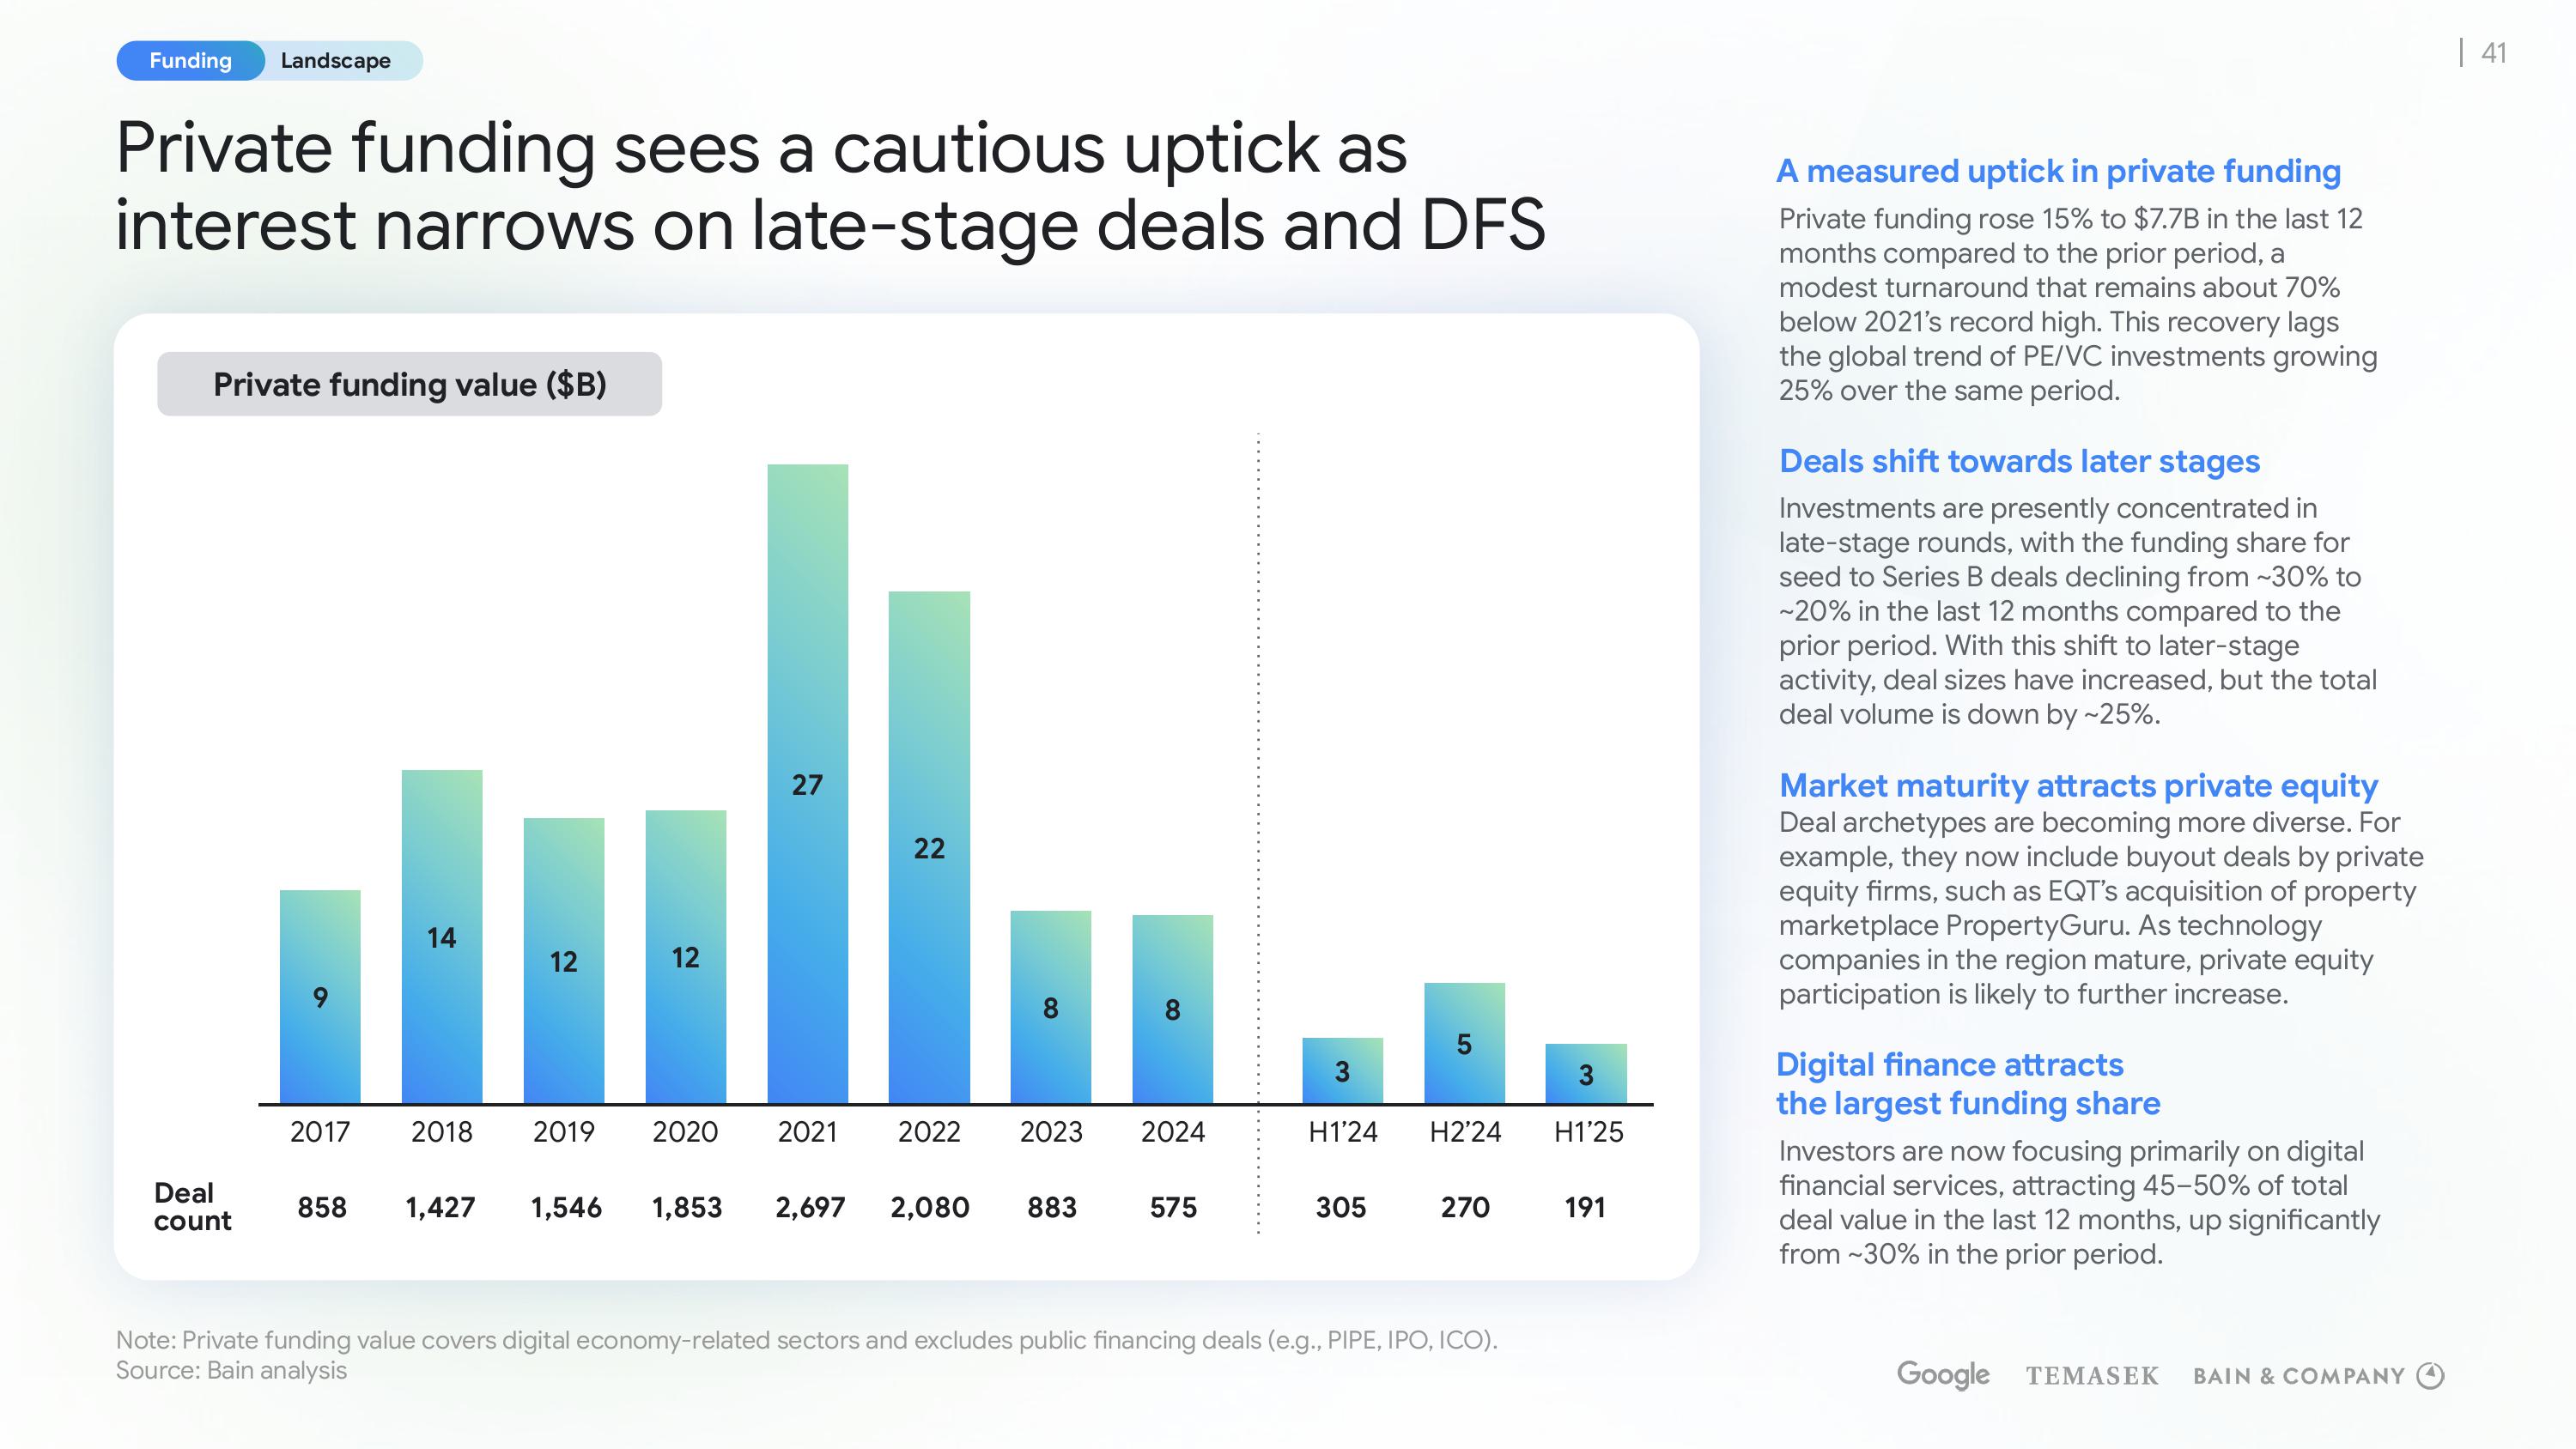Click 'A measured uptick in private funding' heading
This screenshot has height=1449, width=2576.
coord(2058,171)
